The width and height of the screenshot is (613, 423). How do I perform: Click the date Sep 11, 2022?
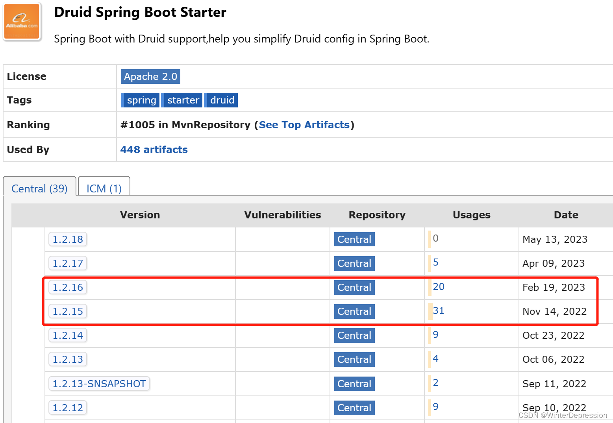554,384
